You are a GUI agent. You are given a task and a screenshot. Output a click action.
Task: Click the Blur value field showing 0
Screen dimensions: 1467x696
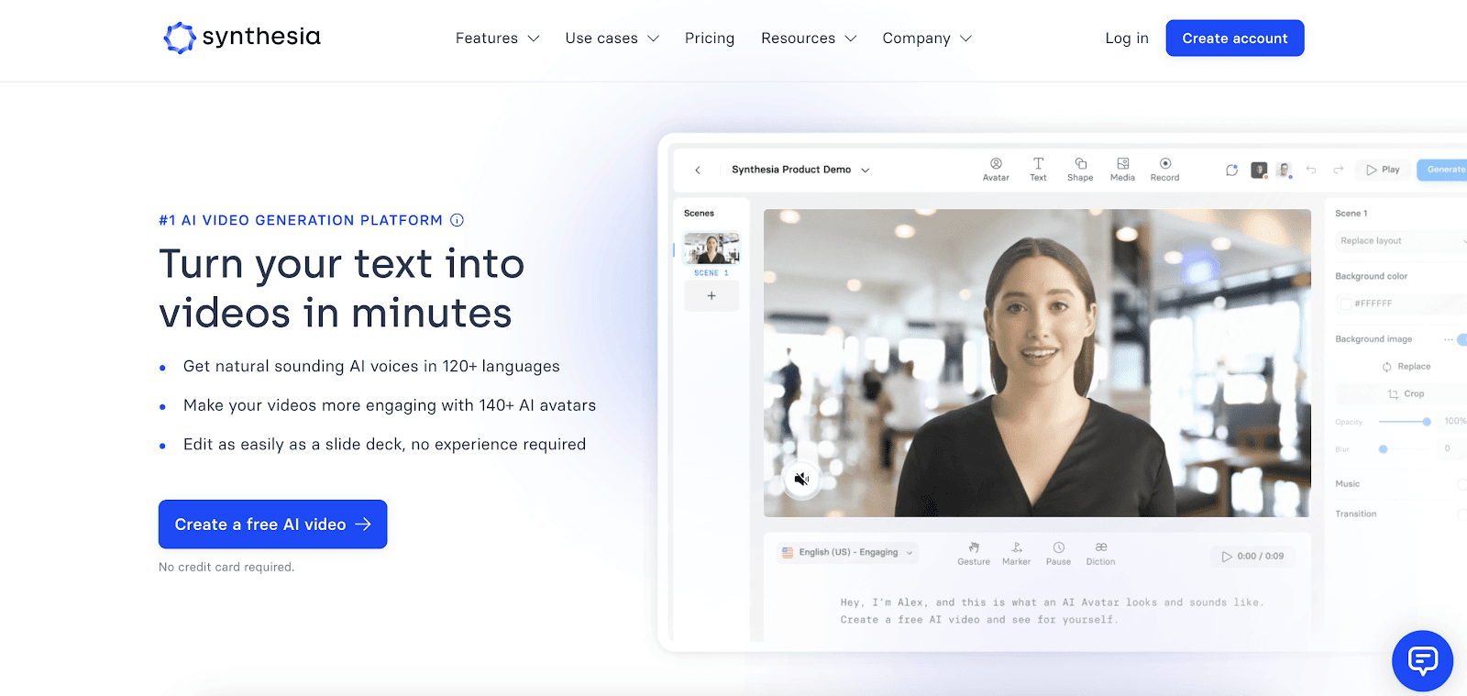(x=1451, y=449)
